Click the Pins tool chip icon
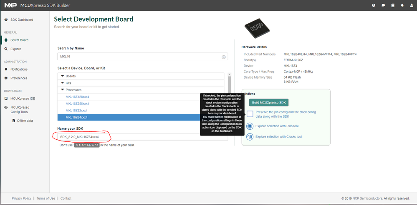The width and height of the screenshot is (417, 205). (x=250, y=126)
